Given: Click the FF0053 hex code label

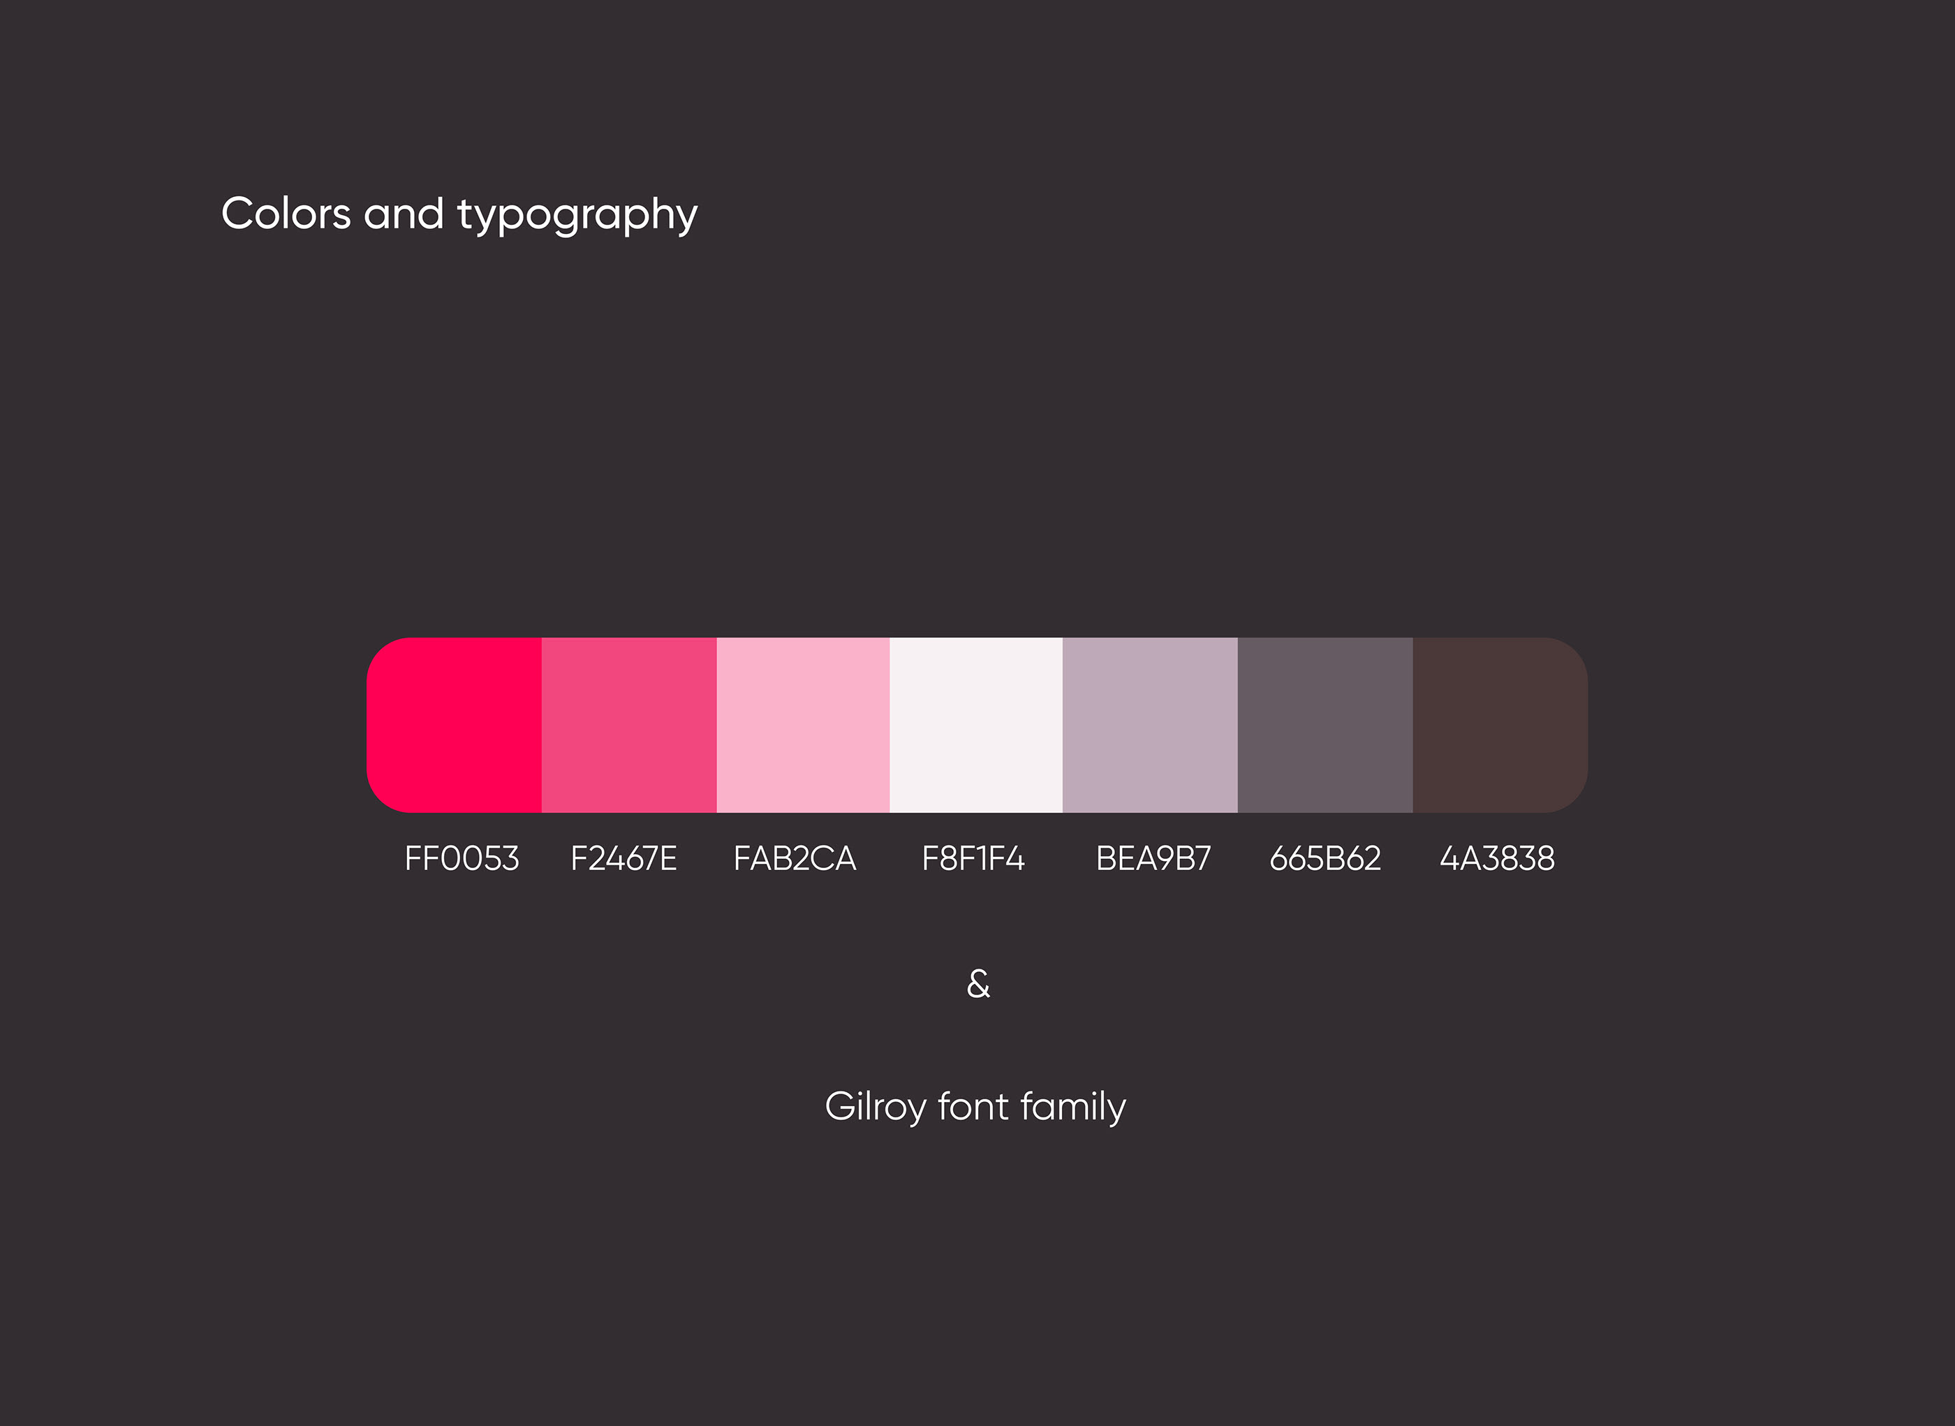Looking at the screenshot, I should coord(462,859).
